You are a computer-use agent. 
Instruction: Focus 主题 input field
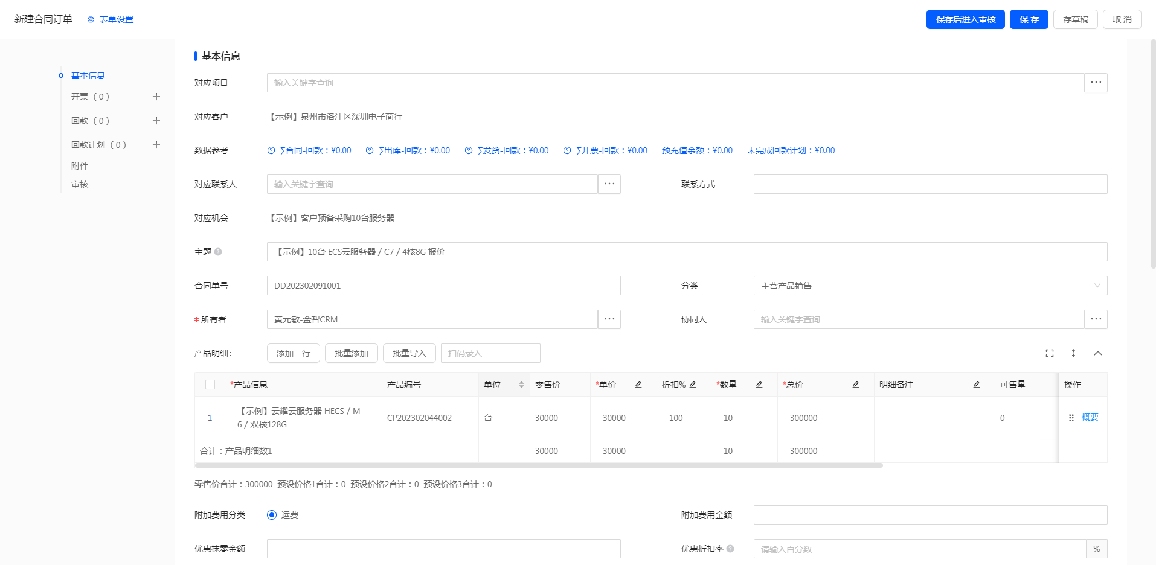[687, 252]
